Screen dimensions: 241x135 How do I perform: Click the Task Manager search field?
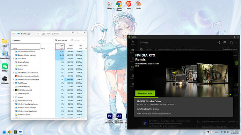pos(49,34)
